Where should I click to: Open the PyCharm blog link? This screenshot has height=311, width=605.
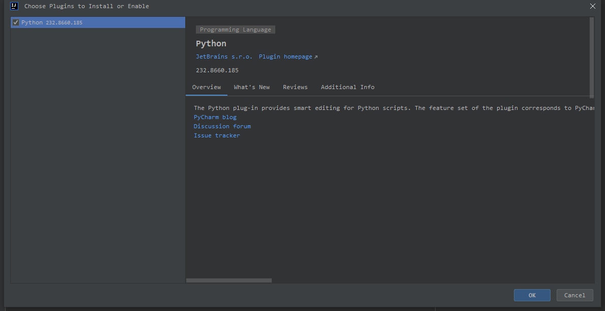point(215,117)
